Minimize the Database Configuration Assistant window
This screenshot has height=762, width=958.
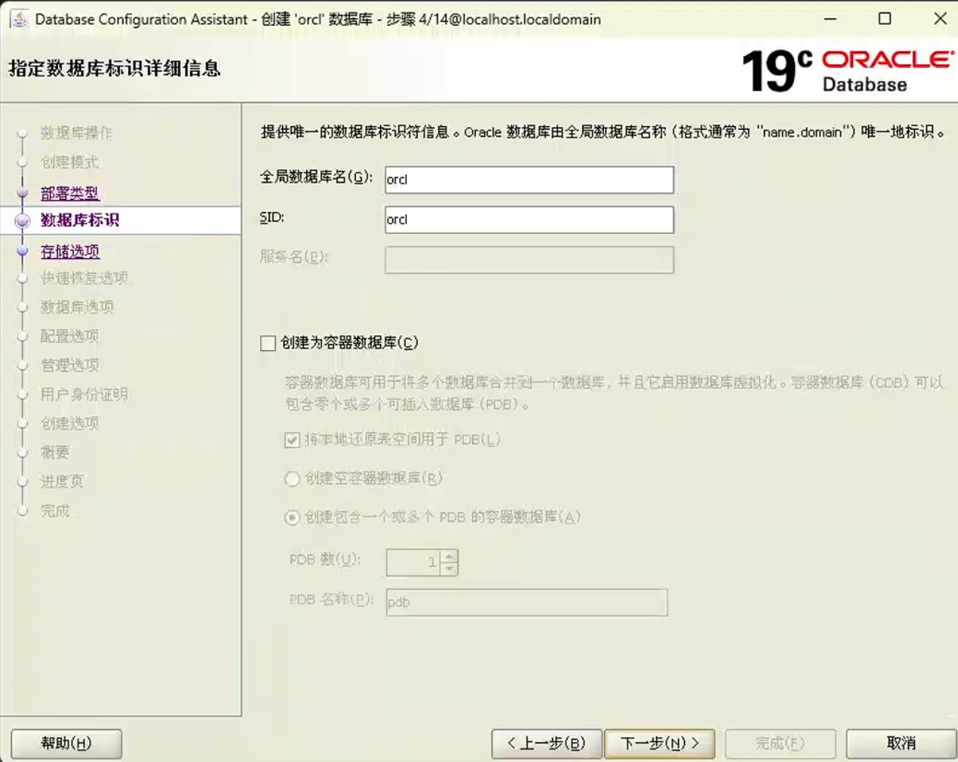point(830,19)
